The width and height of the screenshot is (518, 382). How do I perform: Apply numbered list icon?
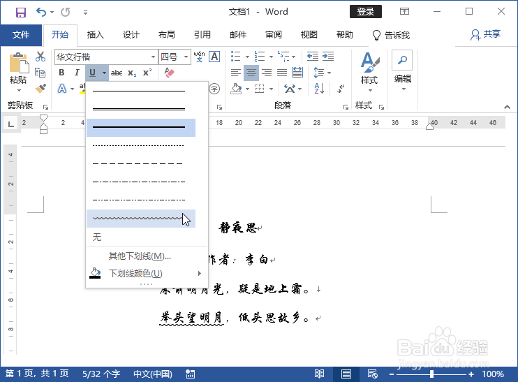pos(260,56)
